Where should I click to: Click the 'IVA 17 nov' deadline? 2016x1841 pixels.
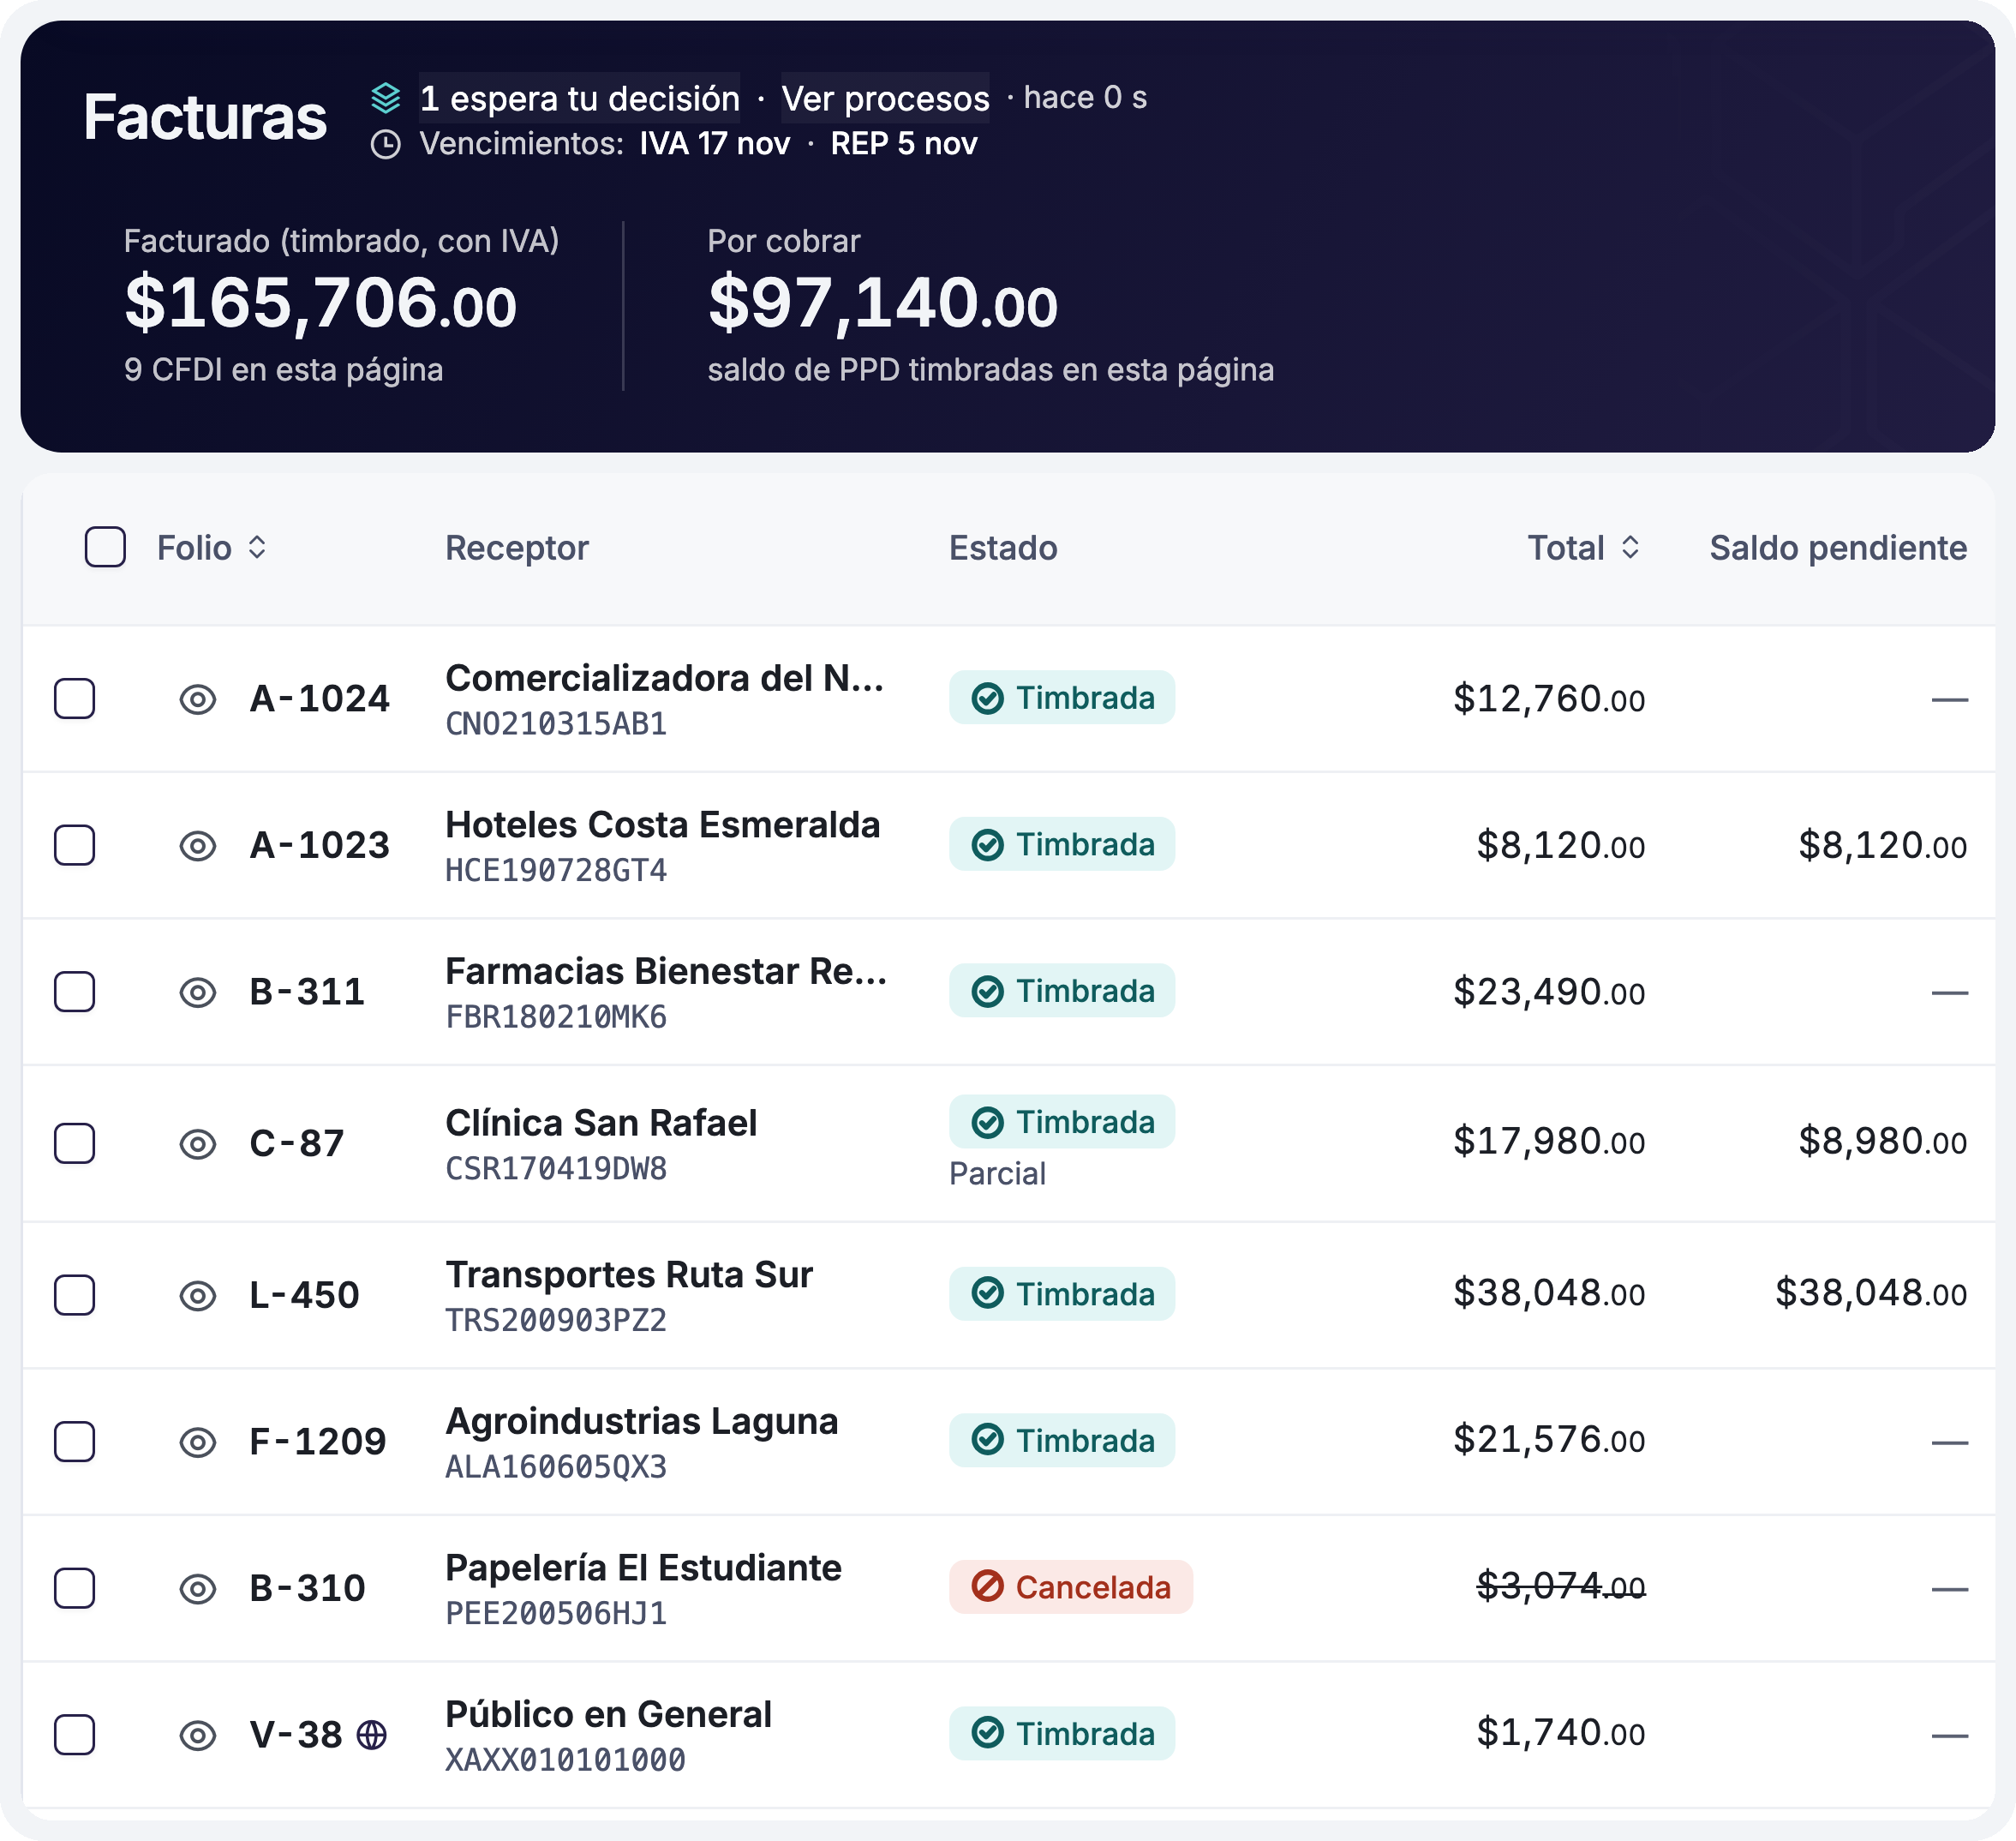pos(715,144)
